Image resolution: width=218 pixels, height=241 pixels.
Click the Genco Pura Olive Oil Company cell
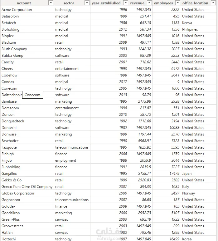click(27, 187)
